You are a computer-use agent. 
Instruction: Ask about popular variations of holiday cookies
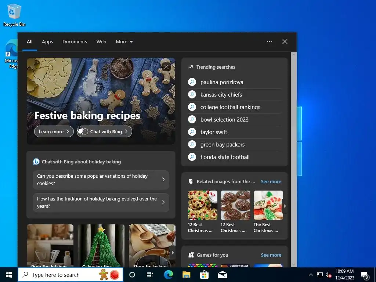point(101,180)
